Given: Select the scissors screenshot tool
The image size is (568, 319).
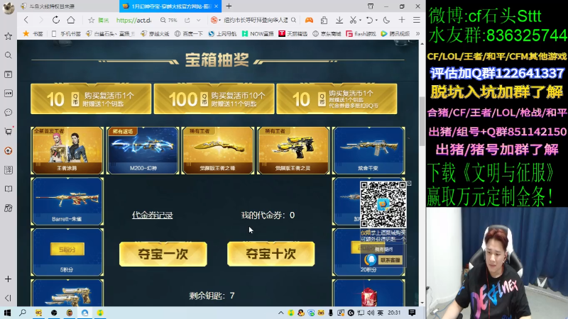Looking at the screenshot, I should click(353, 21).
